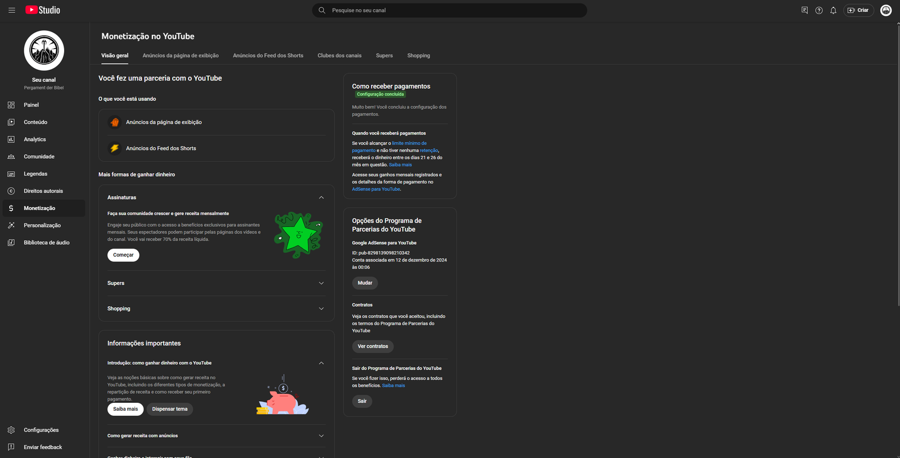The width and height of the screenshot is (900, 458).
Task: Open Saiba mais link about leaving program
Action: pos(394,385)
